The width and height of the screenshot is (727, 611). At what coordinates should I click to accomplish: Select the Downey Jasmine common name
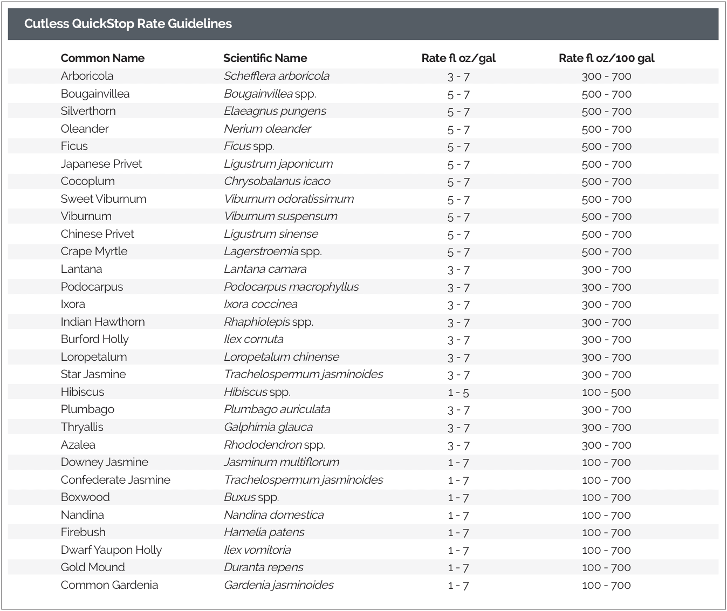[x=104, y=462]
